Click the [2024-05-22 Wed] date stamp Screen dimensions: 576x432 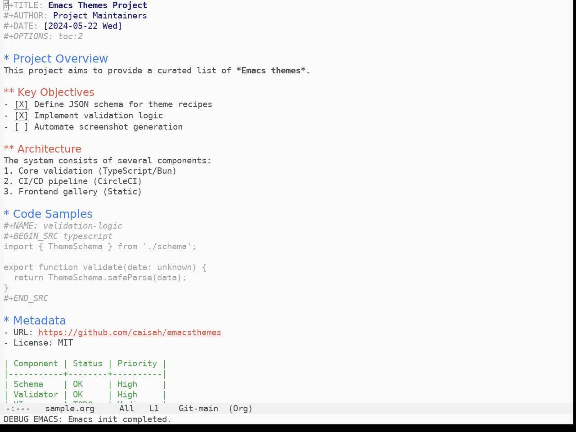pos(83,26)
